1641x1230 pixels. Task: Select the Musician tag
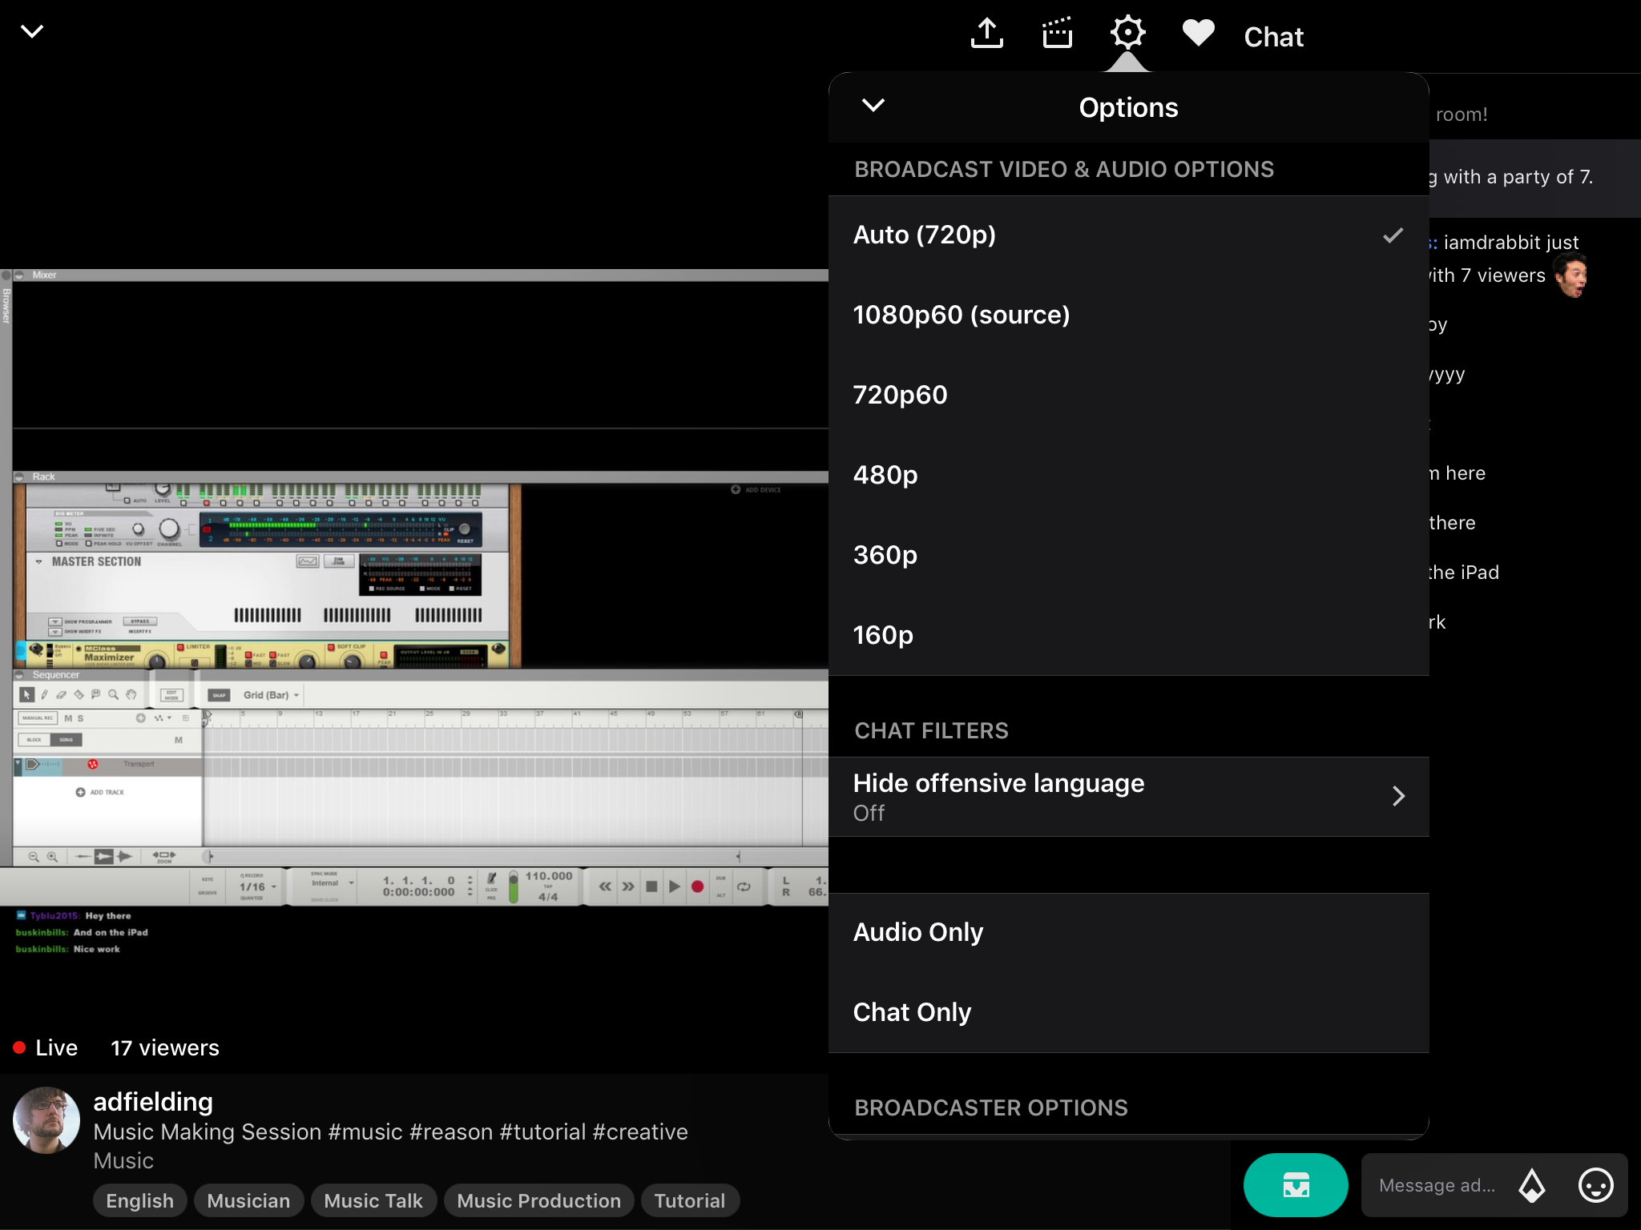click(248, 1200)
